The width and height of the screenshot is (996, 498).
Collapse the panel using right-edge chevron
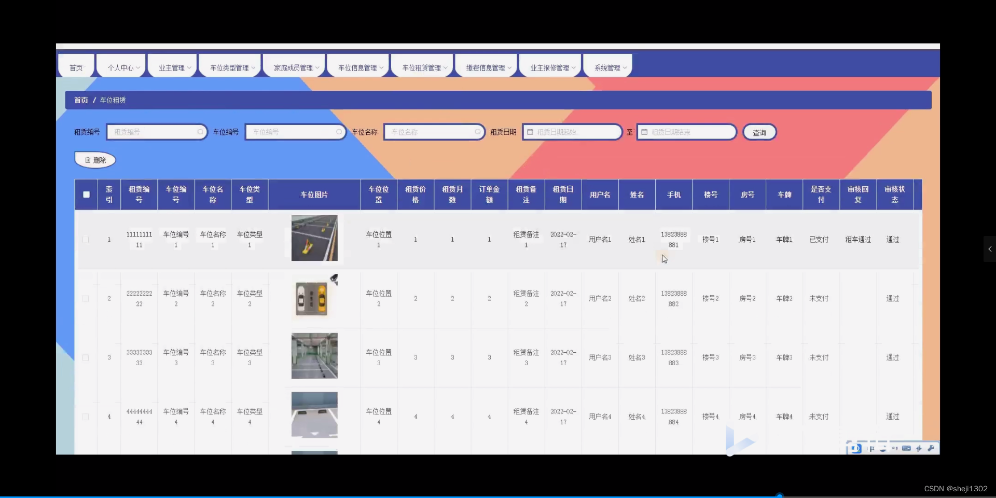(990, 249)
